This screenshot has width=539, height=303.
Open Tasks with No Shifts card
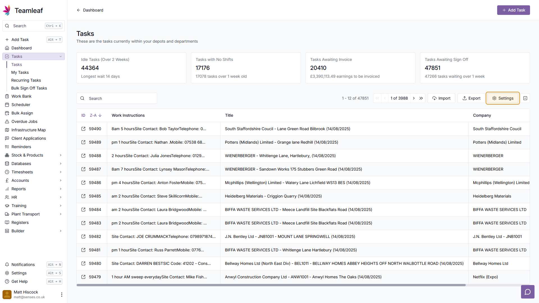(x=246, y=68)
